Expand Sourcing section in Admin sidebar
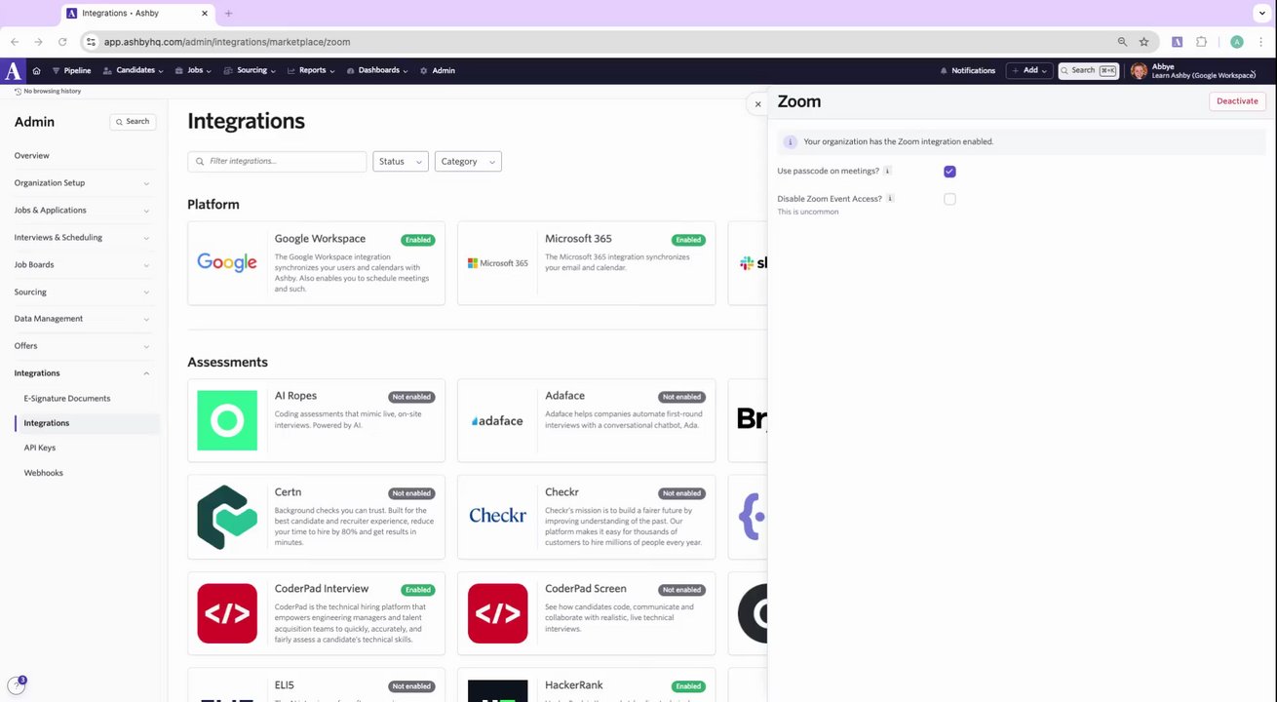This screenshot has width=1277, height=702. click(83, 292)
